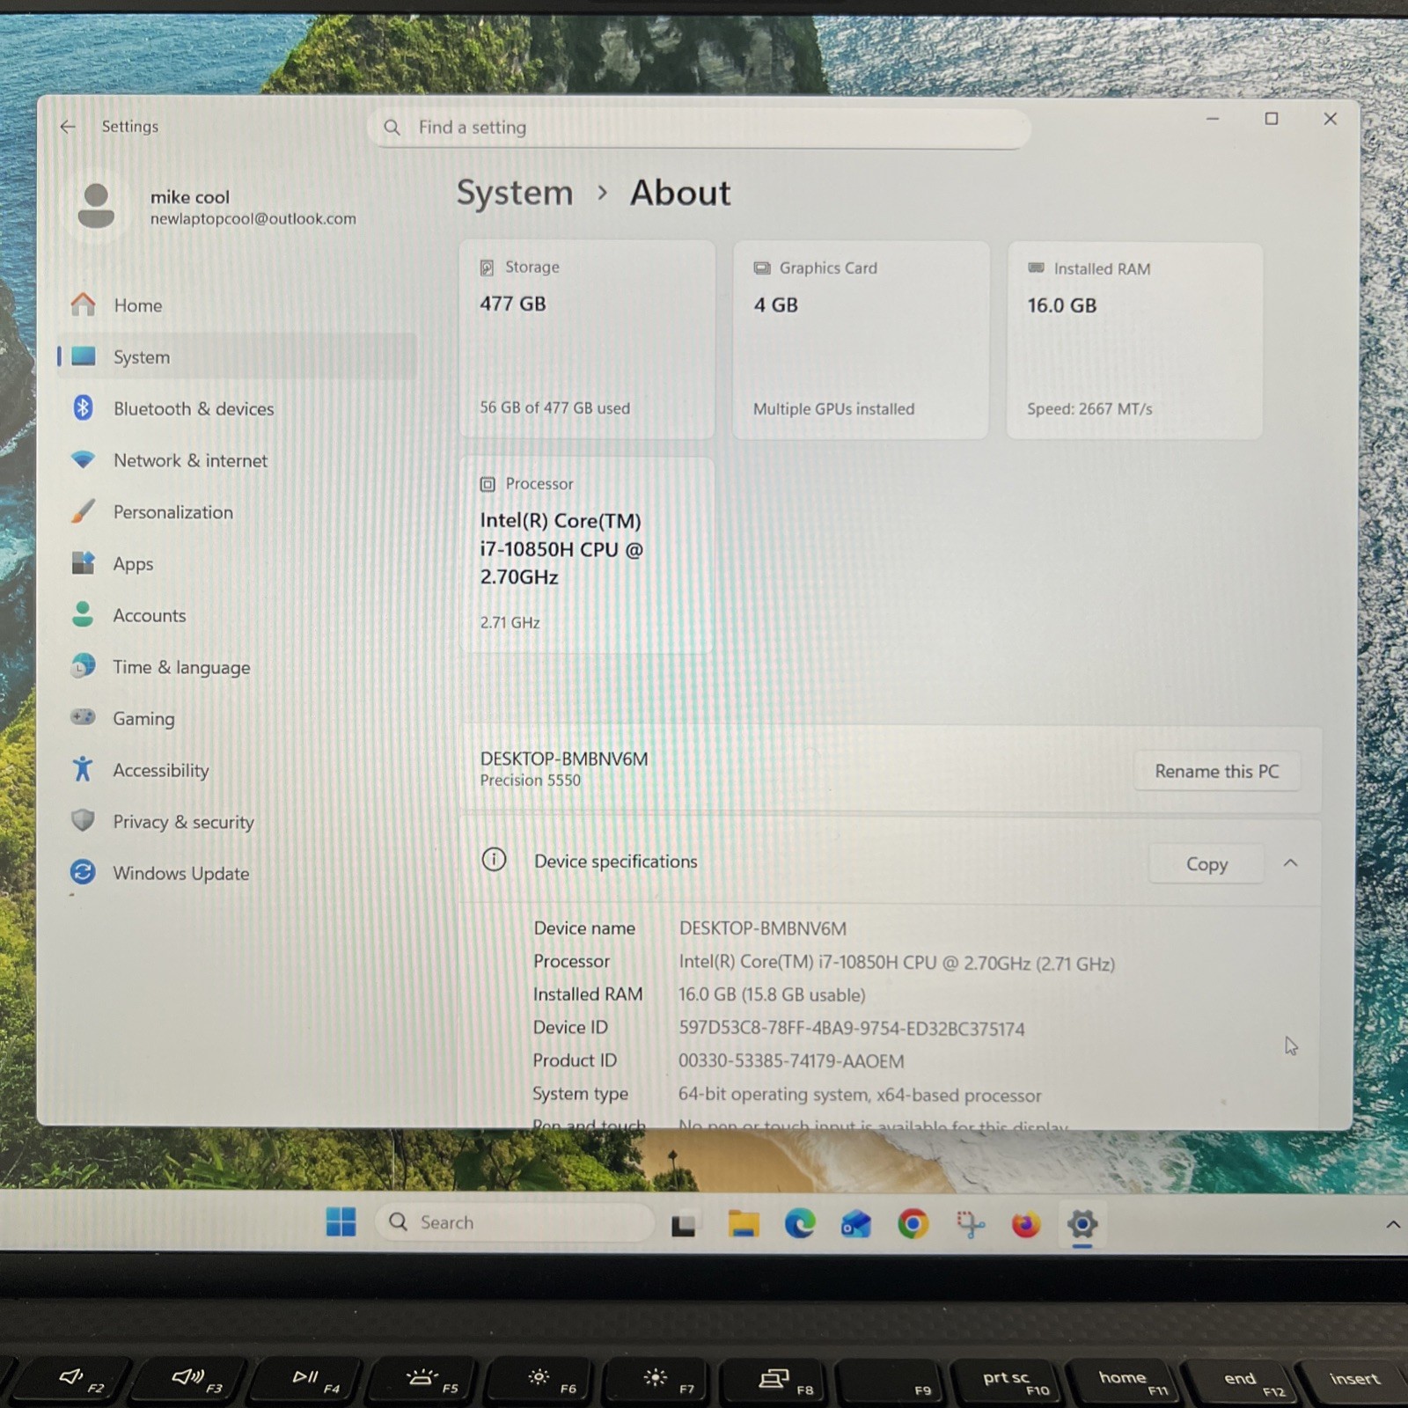The image size is (1408, 1408).
Task: Click the Device specifications info icon
Action: [x=494, y=860]
